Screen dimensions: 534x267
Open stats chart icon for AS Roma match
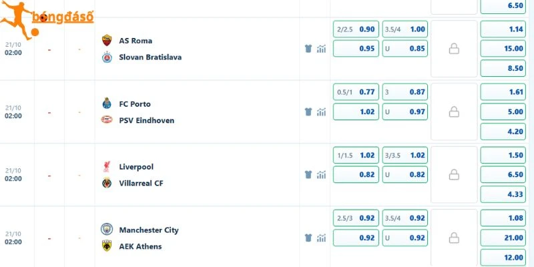coord(321,49)
